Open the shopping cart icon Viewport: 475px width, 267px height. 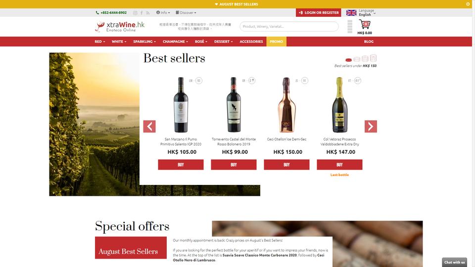point(365,24)
